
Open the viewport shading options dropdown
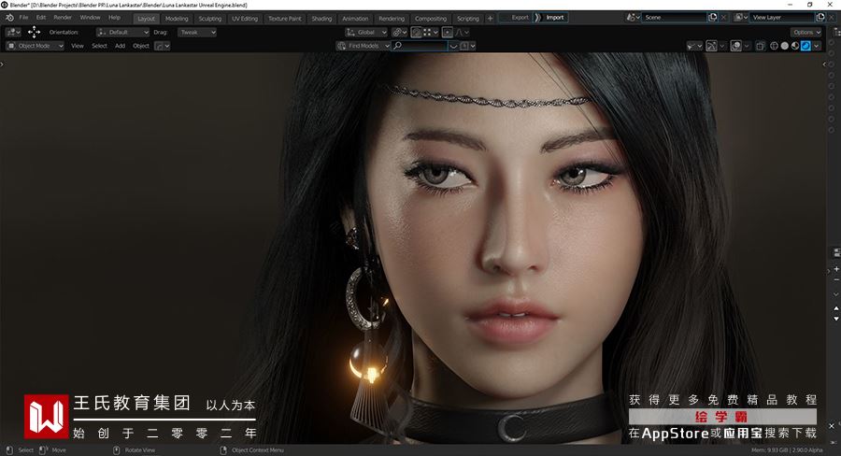(817, 46)
